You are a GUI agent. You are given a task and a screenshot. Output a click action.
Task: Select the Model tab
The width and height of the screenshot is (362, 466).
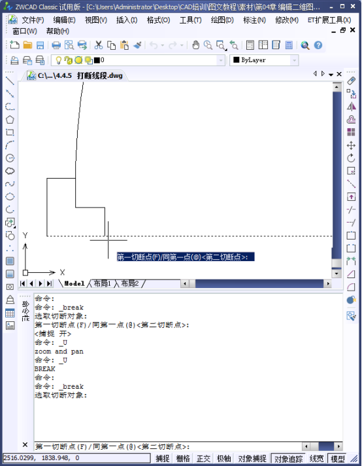coord(74,283)
